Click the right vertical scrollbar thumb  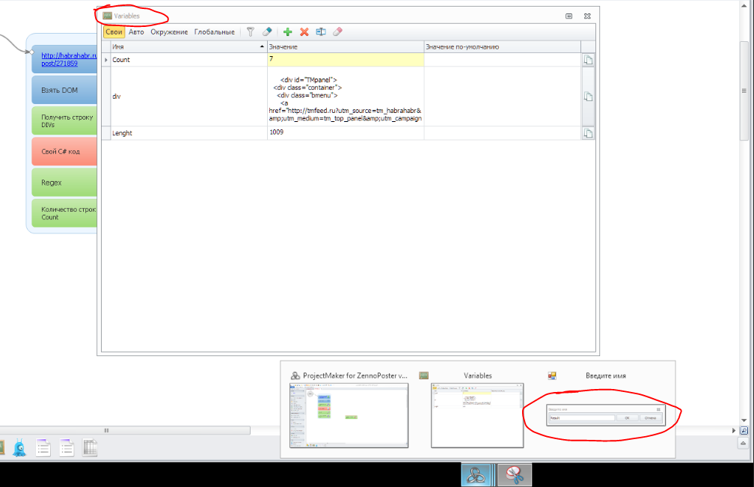pos(744,91)
